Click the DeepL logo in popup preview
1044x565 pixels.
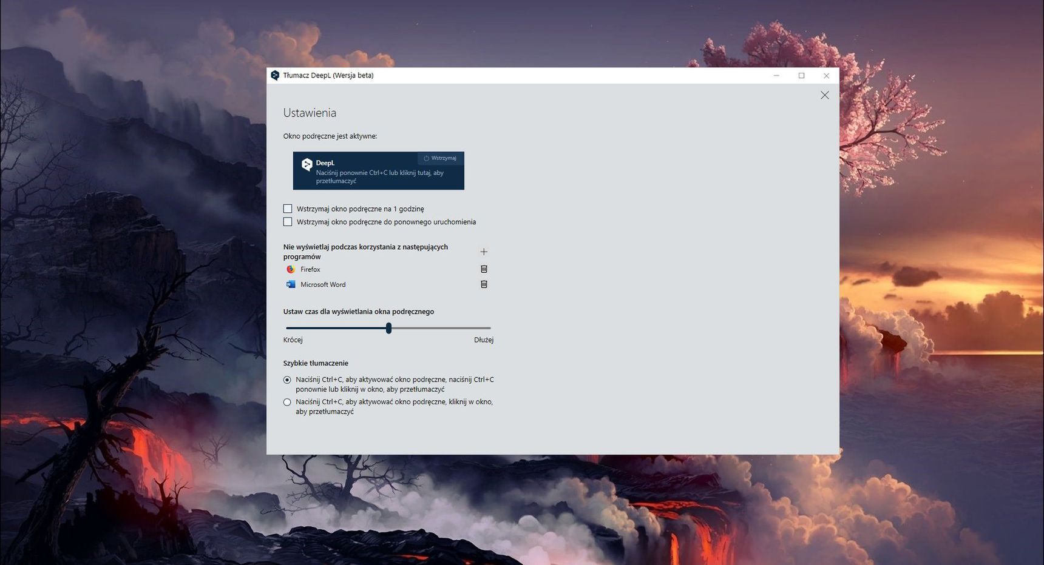coord(307,164)
